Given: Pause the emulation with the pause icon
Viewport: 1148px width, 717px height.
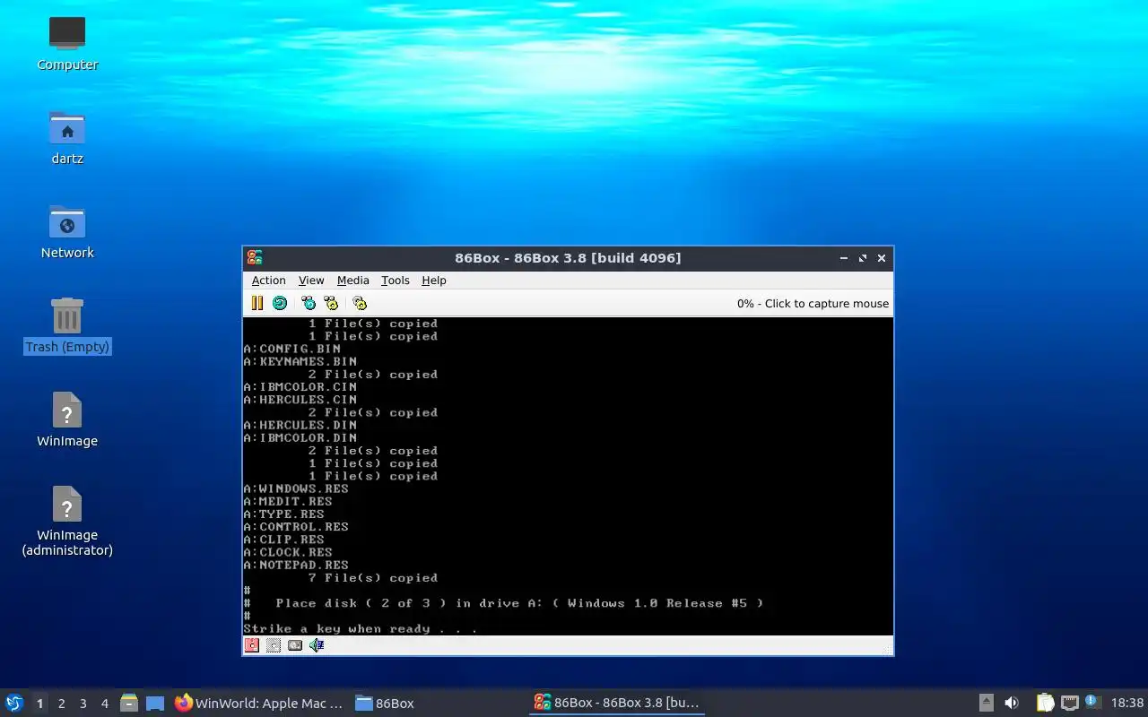Looking at the screenshot, I should tap(257, 303).
